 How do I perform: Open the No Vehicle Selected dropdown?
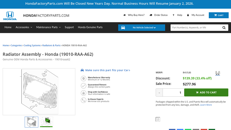(144, 28)
